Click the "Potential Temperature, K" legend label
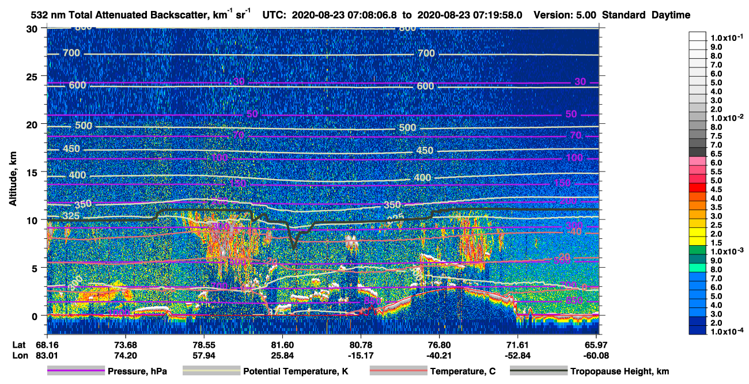The image size is (749, 384). (296, 371)
